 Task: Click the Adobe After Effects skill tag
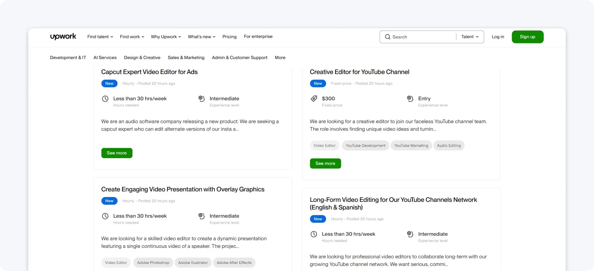[x=234, y=263]
